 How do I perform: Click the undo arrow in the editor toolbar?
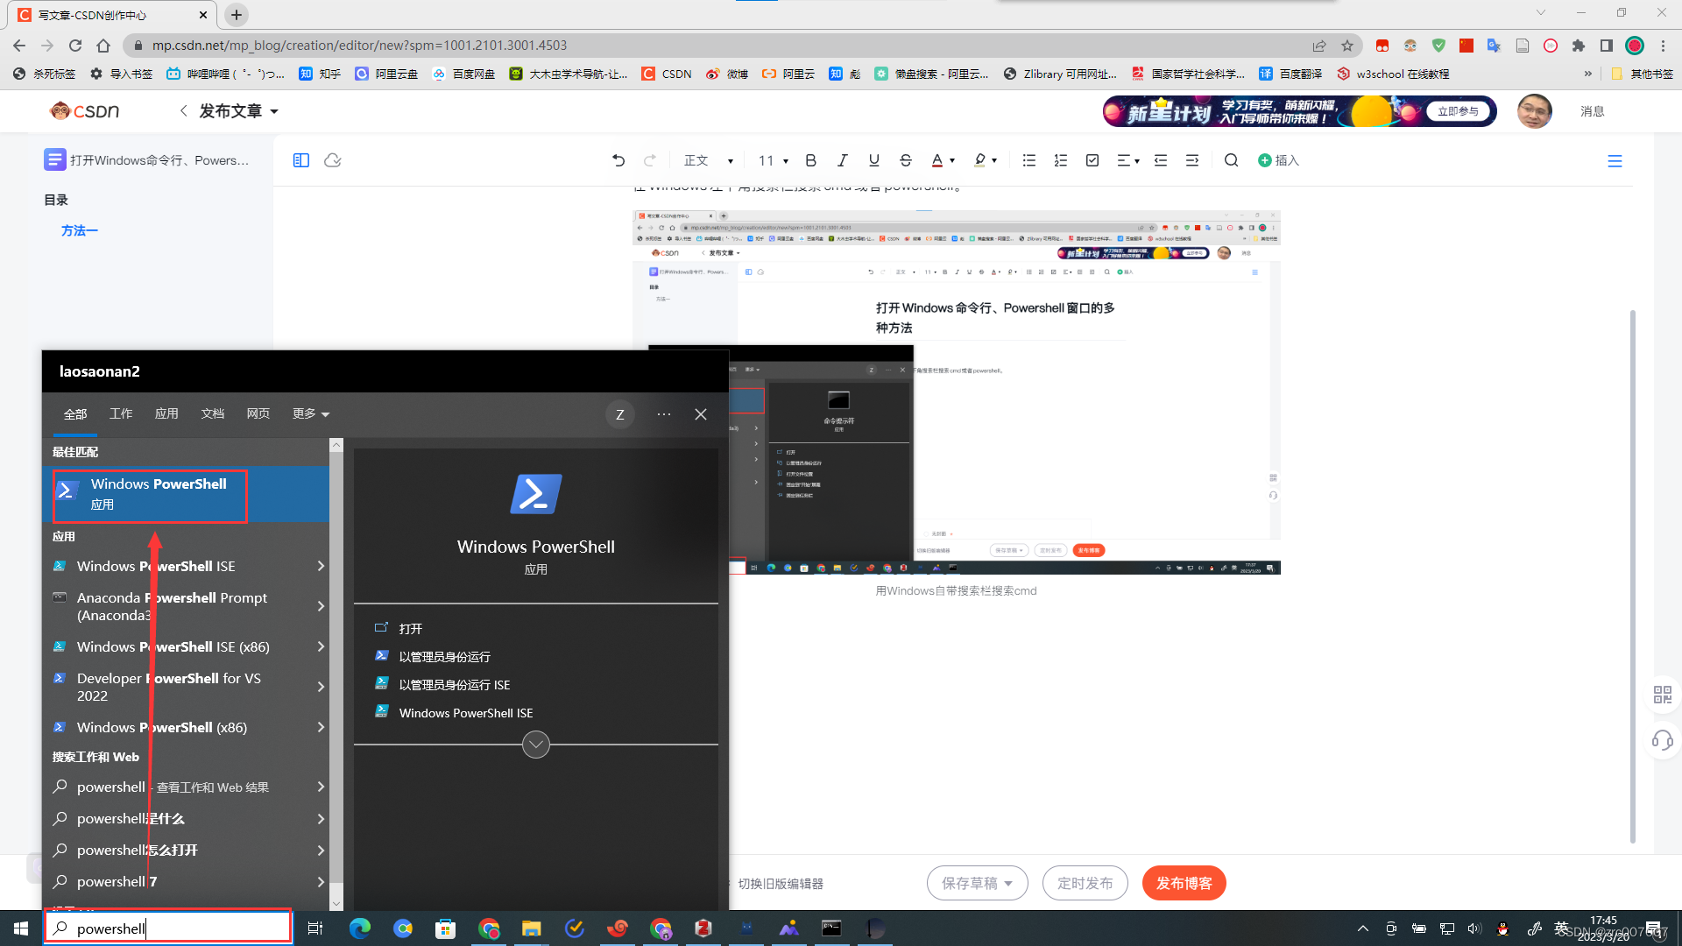pos(618,160)
